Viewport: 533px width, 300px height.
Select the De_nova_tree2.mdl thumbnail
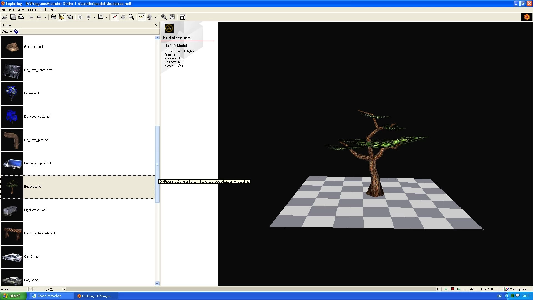tap(12, 117)
